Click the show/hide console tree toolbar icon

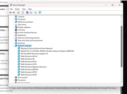[x=18, y=13]
